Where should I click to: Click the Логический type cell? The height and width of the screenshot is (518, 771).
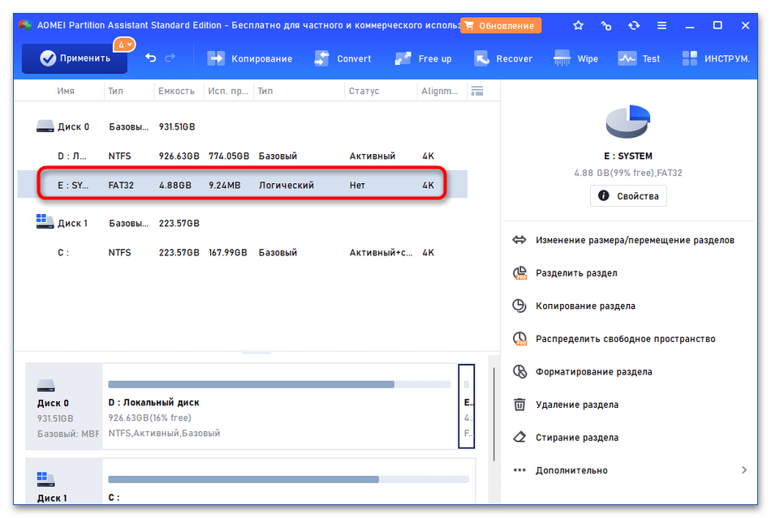coord(286,185)
